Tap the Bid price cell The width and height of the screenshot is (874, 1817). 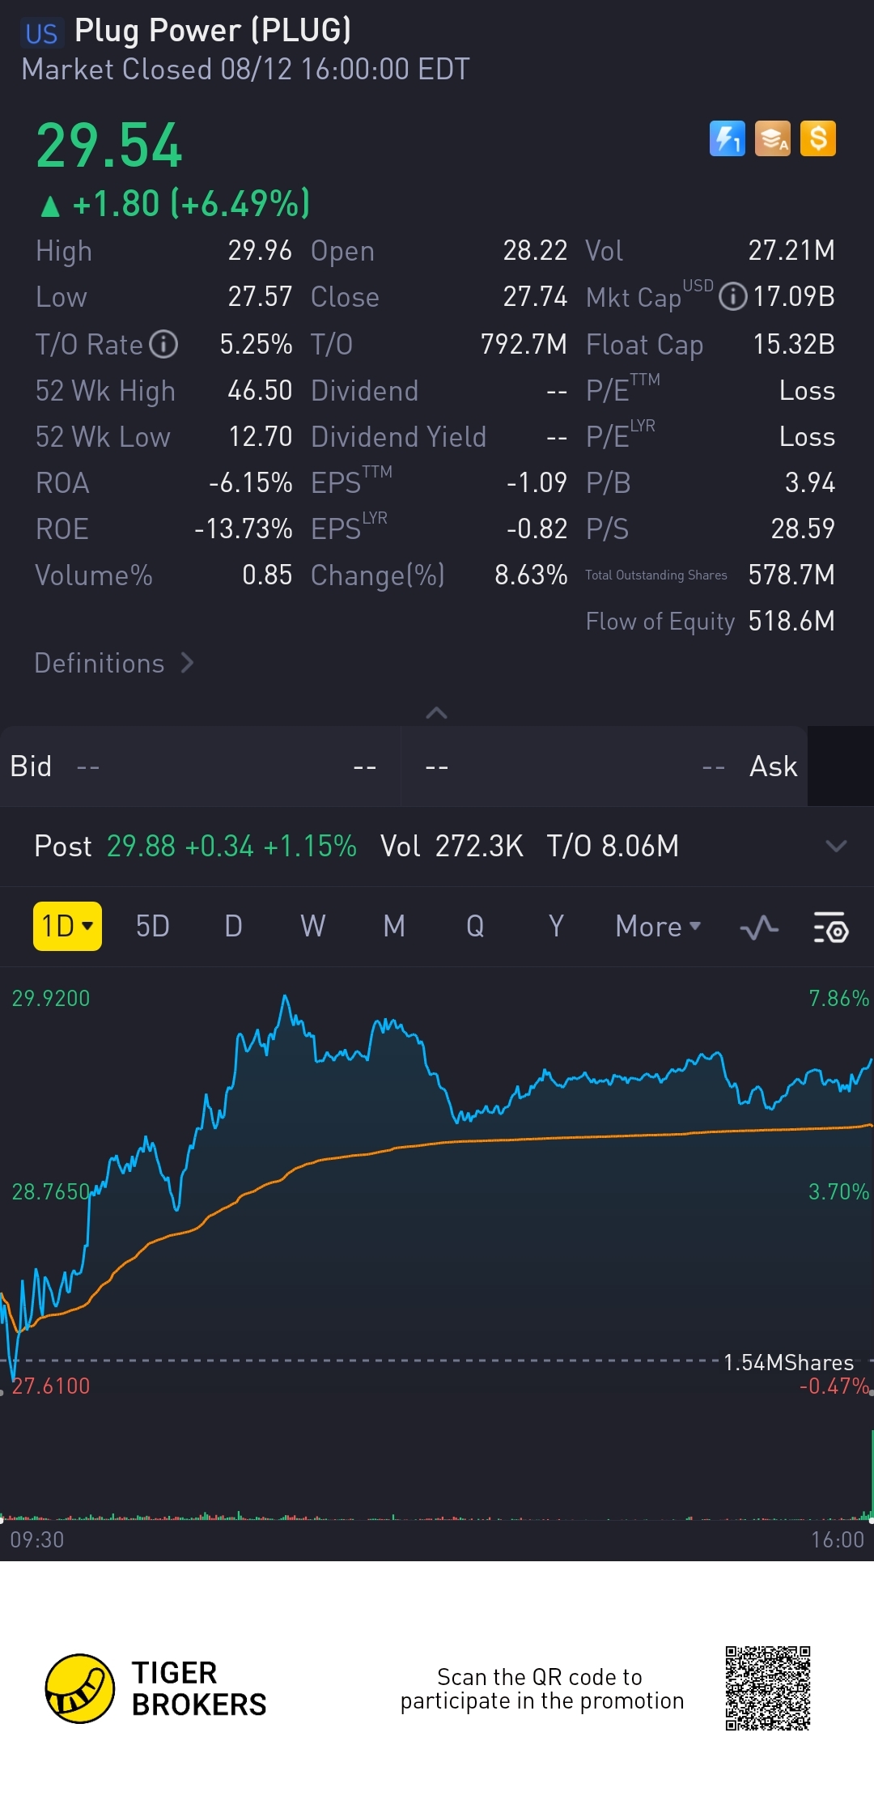[200, 766]
